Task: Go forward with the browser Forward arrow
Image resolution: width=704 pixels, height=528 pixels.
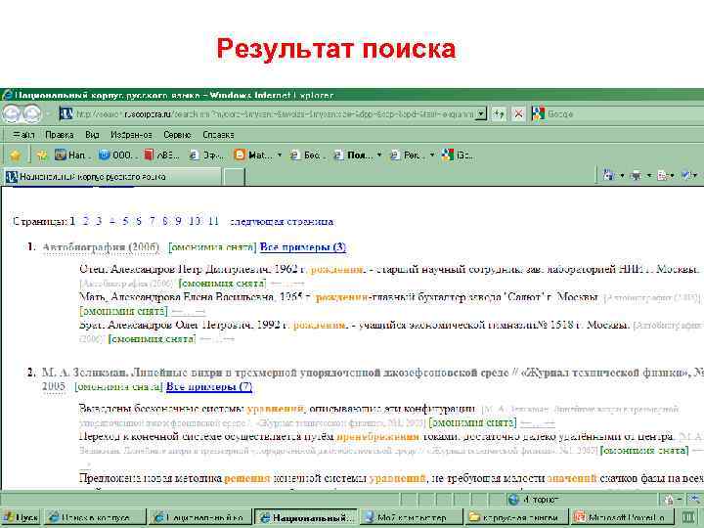Action: (32, 114)
